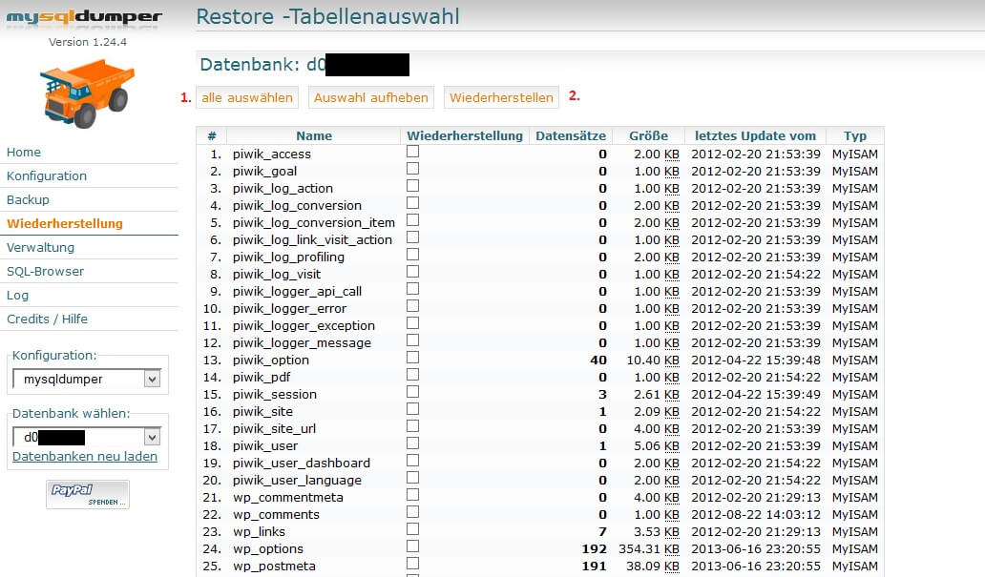Click the 'alle auswählen' button
This screenshot has width=985, height=577.
click(x=247, y=97)
